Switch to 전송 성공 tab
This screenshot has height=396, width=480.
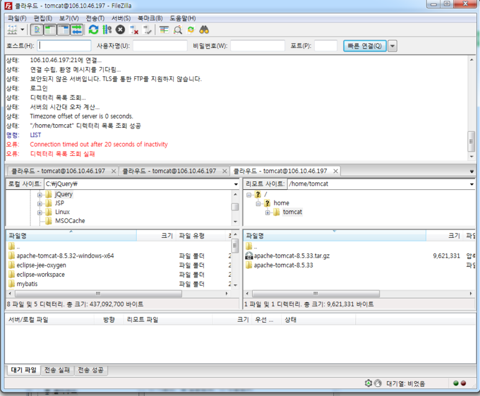(x=91, y=371)
